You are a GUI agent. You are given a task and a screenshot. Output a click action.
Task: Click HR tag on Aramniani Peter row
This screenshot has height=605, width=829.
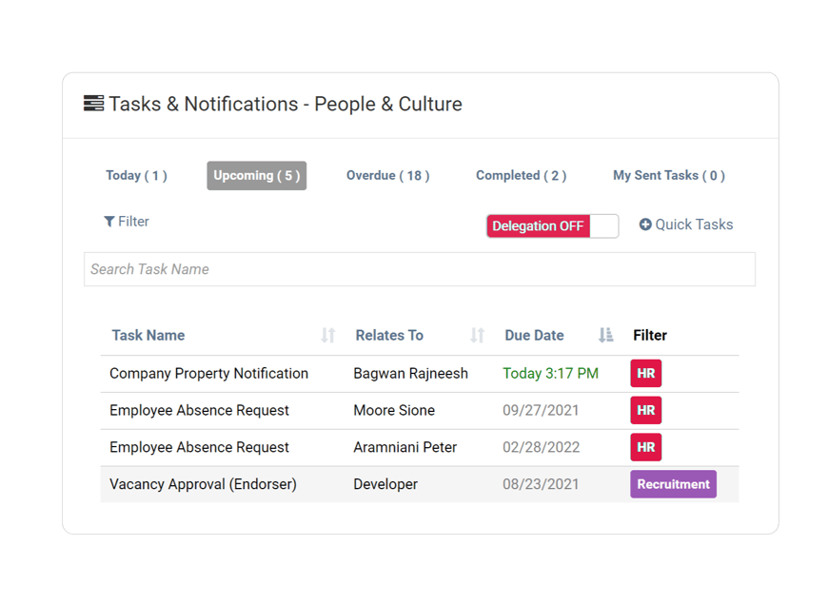pos(645,447)
